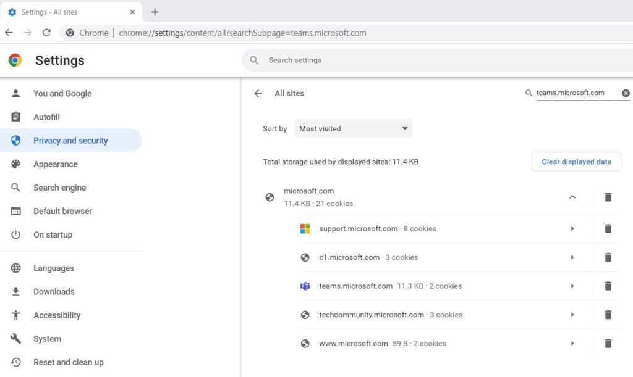Delete all microsoft.com site data
This screenshot has height=377, width=633.
(x=608, y=197)
